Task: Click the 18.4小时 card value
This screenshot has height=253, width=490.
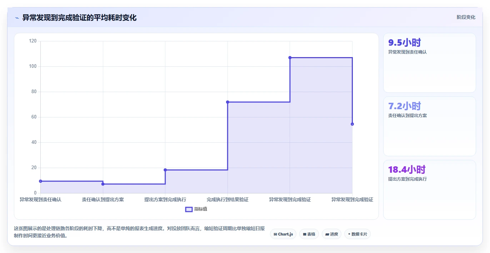Action: tap(407, 169)
